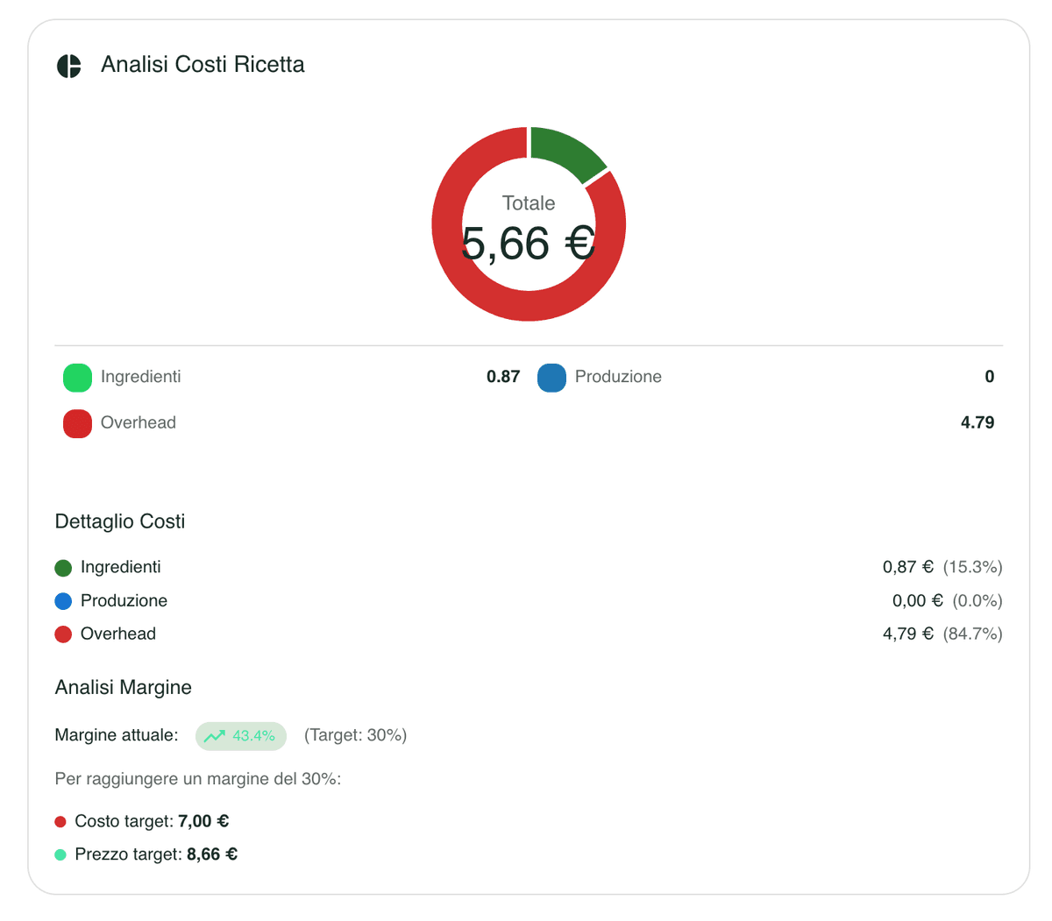
Task: Click the green dot beside Ingredienti in Dettaglio Costi
Action: click(x=63, y=567)
